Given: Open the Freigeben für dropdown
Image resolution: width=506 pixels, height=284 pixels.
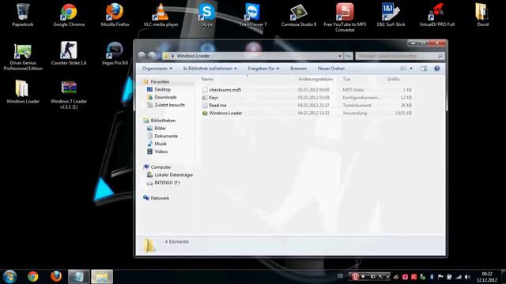Looking at the screenshot, I should 263,69.
